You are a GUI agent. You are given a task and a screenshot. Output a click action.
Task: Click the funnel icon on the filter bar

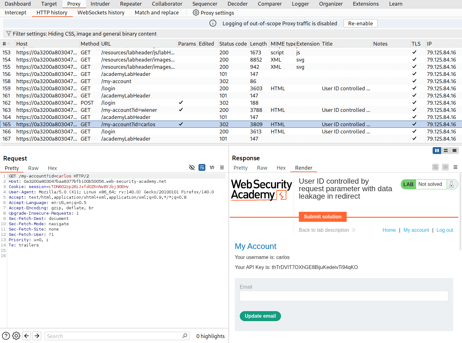(8, 33)
